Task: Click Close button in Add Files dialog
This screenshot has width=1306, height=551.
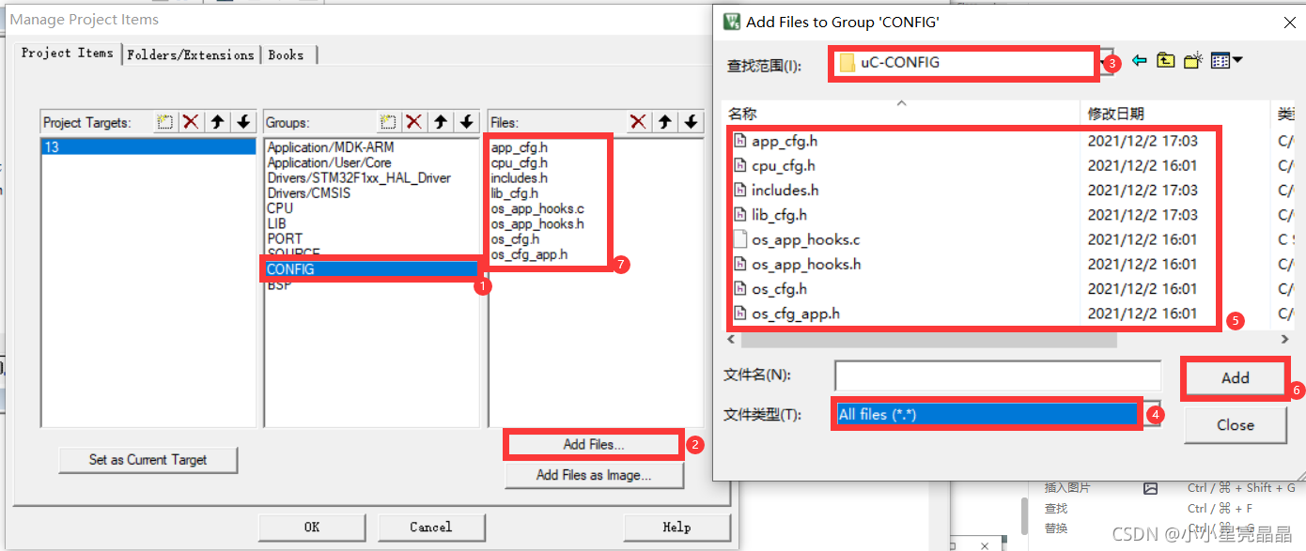Action: point(1235,425)
